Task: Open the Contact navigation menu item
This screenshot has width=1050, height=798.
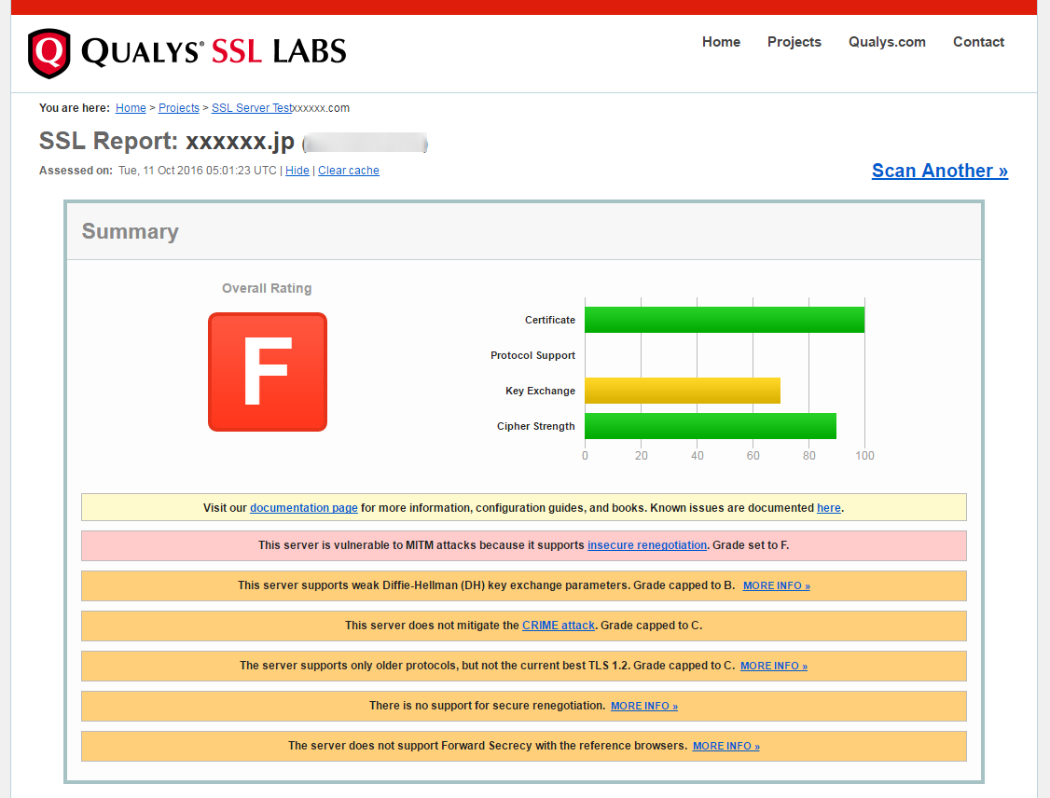Action: pos(978,42)
